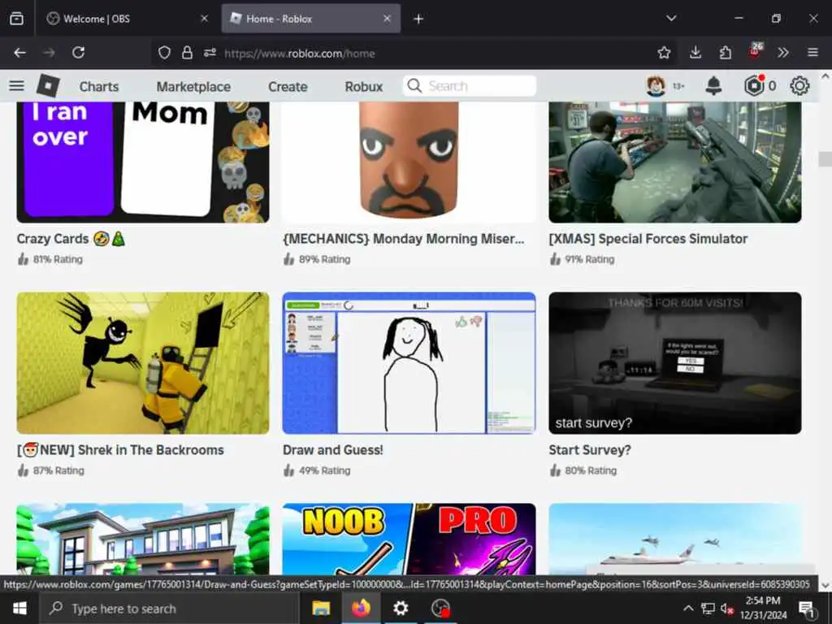Click Draw and Guess drawing thumbnail
The width and height of the screenshot is (832, 624).
(409, 363)
